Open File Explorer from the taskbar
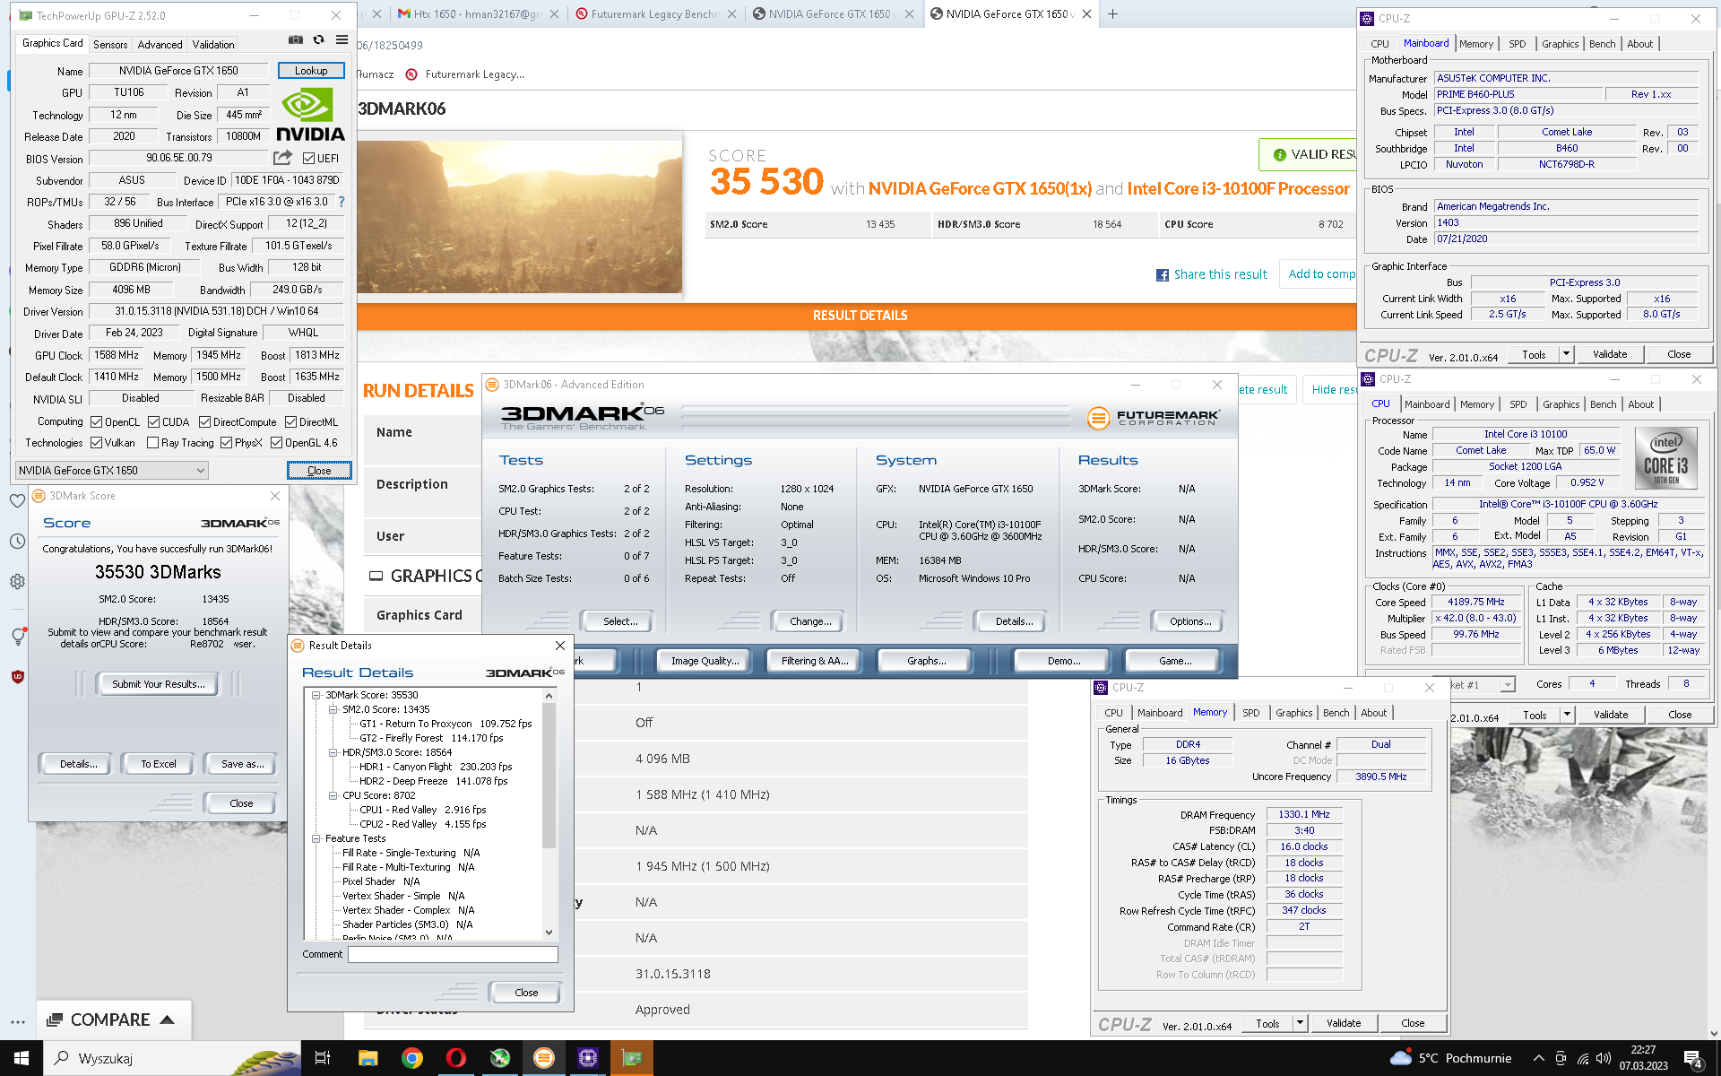This screenshot has height=1076, width=1721. [x=368, y=1058]
